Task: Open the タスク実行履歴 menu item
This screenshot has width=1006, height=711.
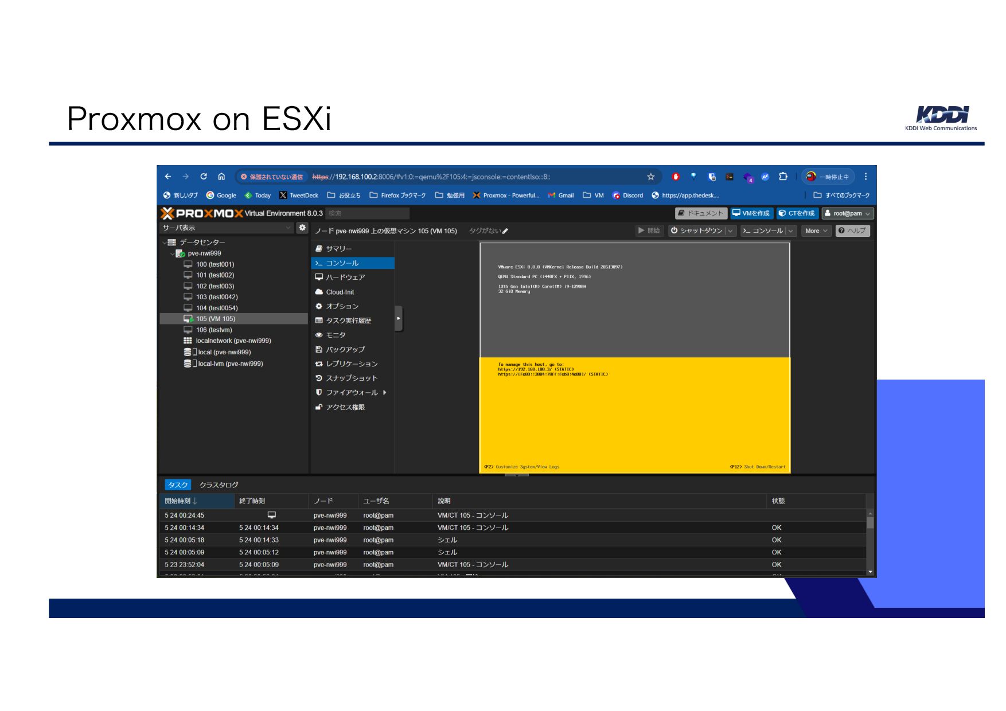Action: 352,321
